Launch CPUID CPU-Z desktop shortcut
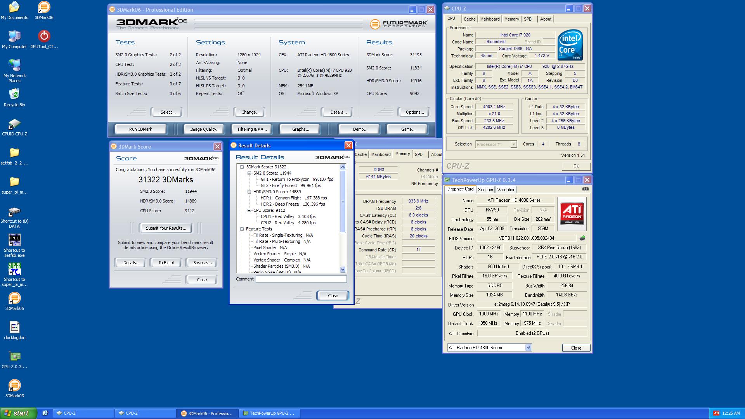This screenshot has height=419, width=745. tap(14, 127)
